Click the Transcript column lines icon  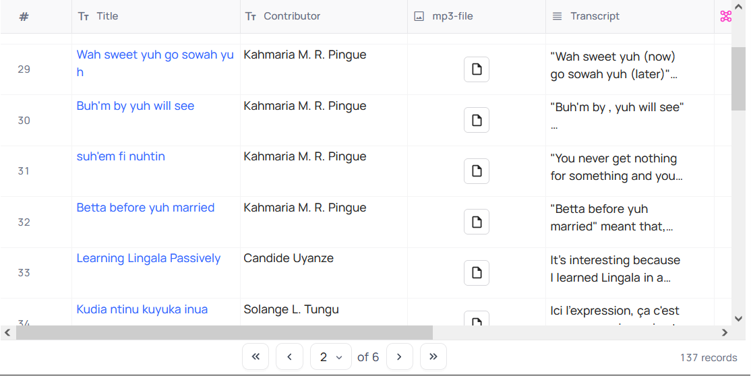tap(557, 16)
